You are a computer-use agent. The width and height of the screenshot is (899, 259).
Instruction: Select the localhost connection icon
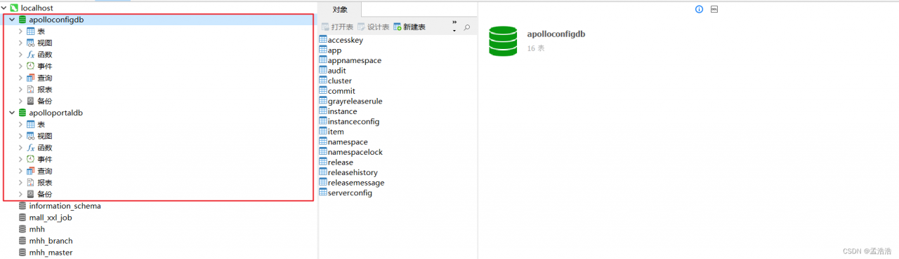pyautogui.click(x=13, y=8)
